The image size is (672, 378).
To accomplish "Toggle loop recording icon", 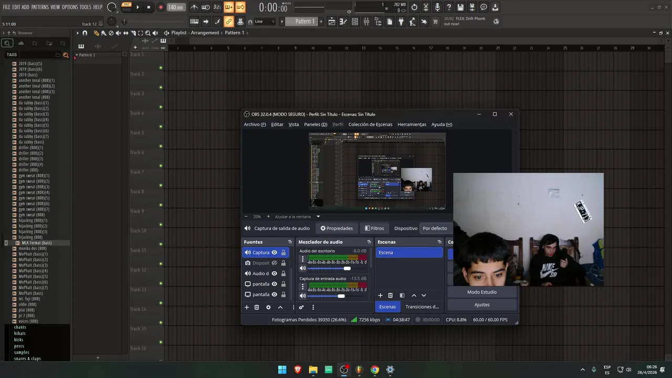I will click(240, 7).
